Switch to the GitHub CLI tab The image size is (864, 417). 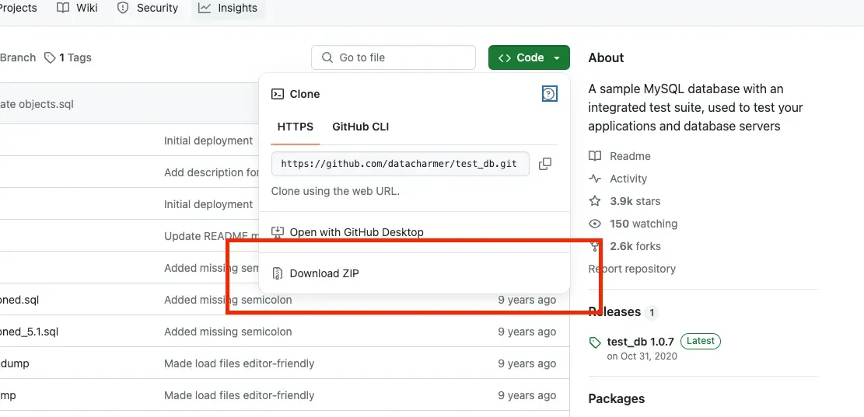tap(360, 127)
